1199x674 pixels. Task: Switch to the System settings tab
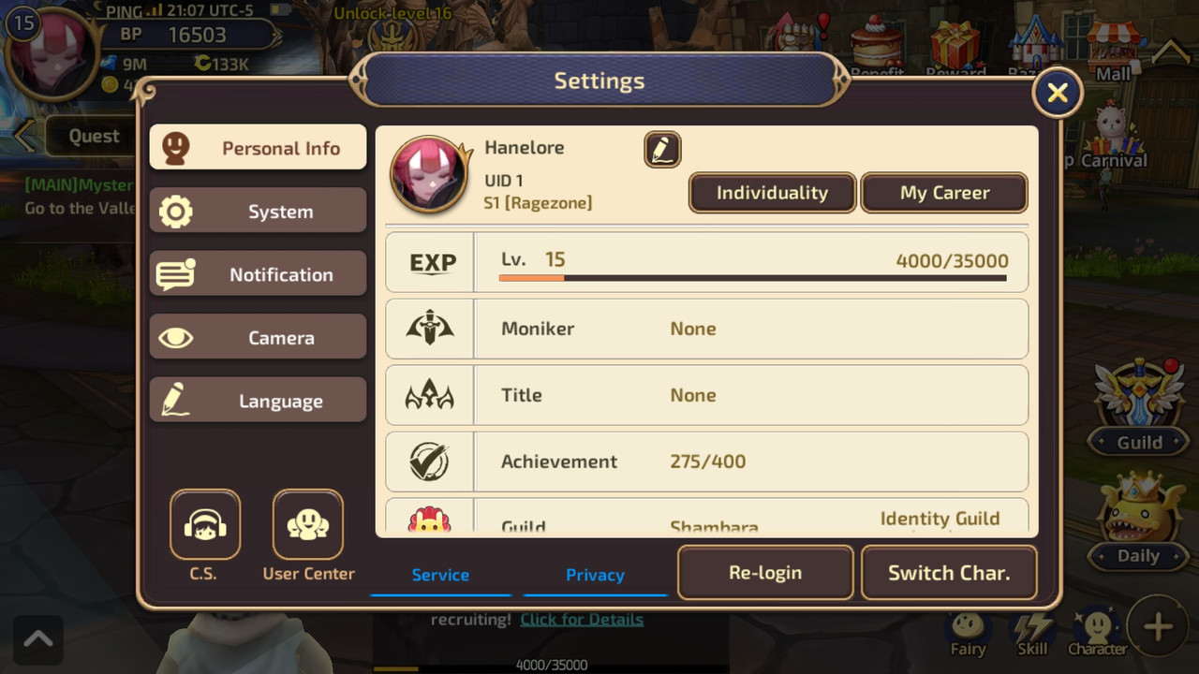pos(258,212)
